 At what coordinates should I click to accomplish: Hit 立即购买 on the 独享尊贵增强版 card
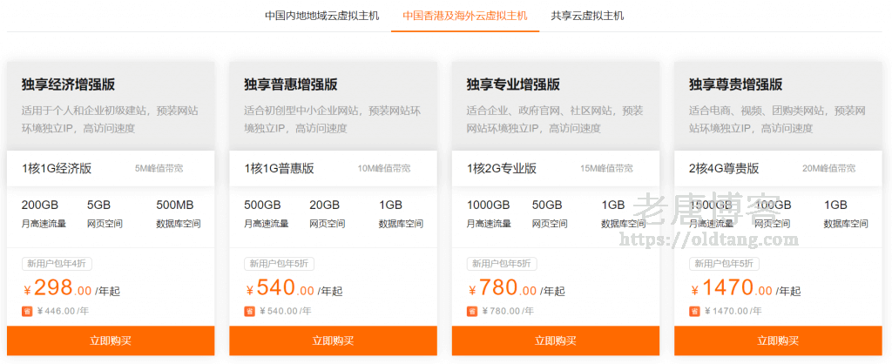tap(778, 340)
